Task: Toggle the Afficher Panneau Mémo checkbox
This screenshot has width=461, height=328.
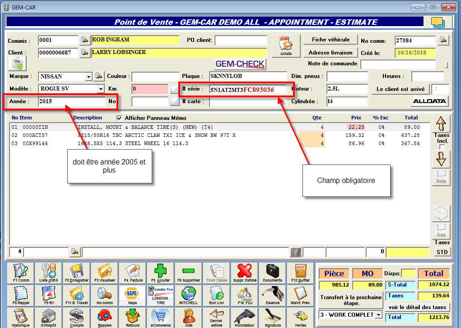Action: pyautogui.click(x=119, y=118)
